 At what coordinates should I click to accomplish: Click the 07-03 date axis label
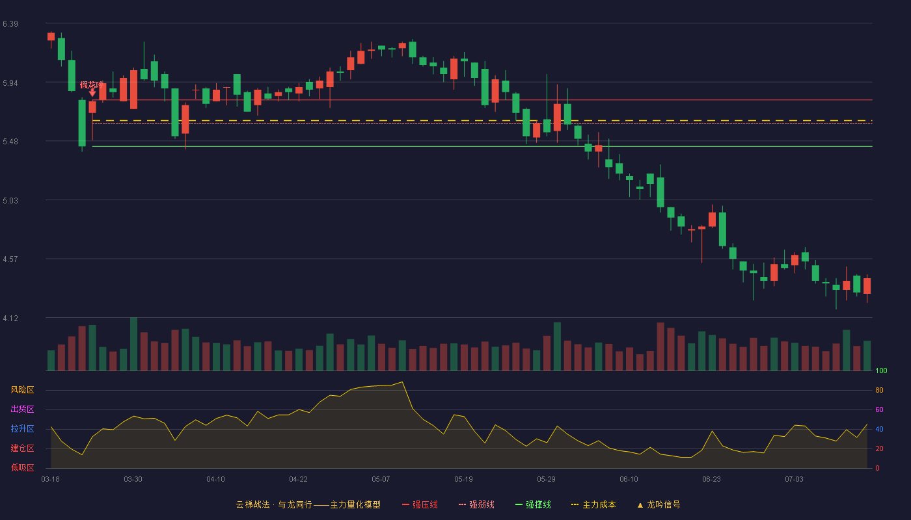coord(794,479)
